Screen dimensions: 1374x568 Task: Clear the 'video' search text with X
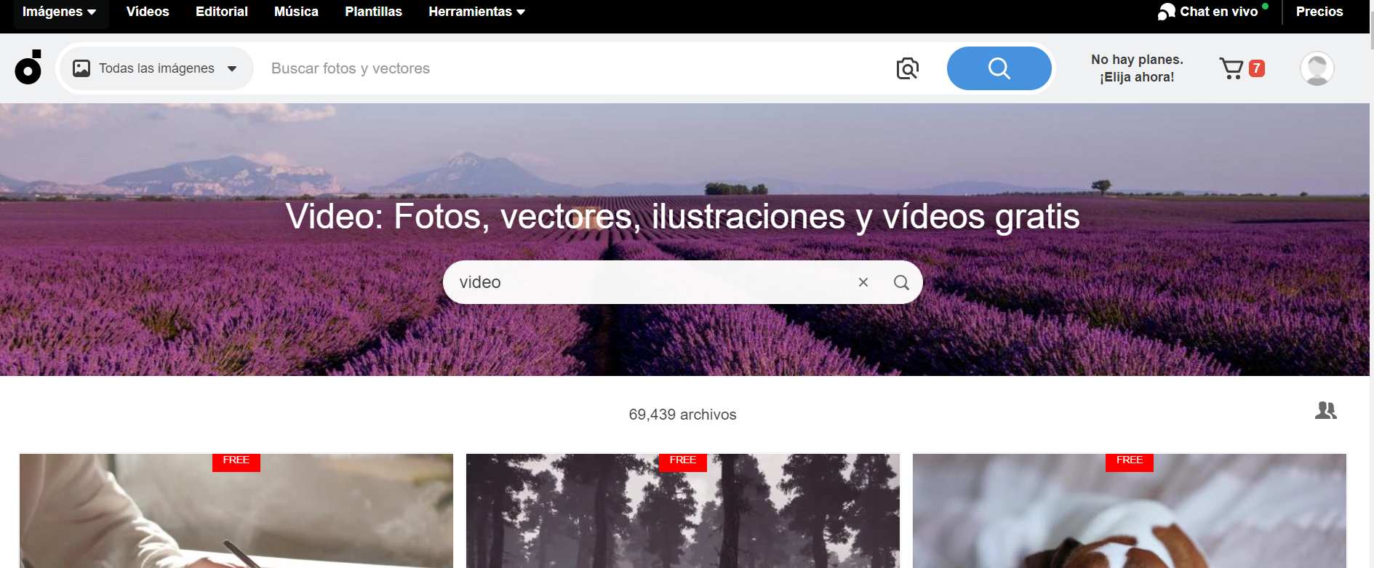tap(863, 282)
